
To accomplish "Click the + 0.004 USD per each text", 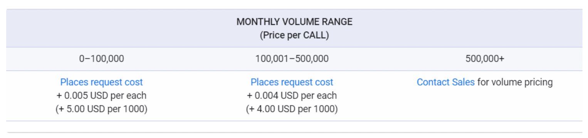I will point(292,95).
